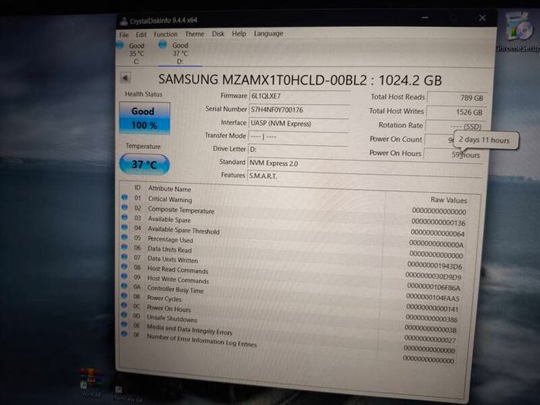Viewport: 540px width, 405px height.
Task: Click status dot for Critical Warning
Action: [125, 197]
